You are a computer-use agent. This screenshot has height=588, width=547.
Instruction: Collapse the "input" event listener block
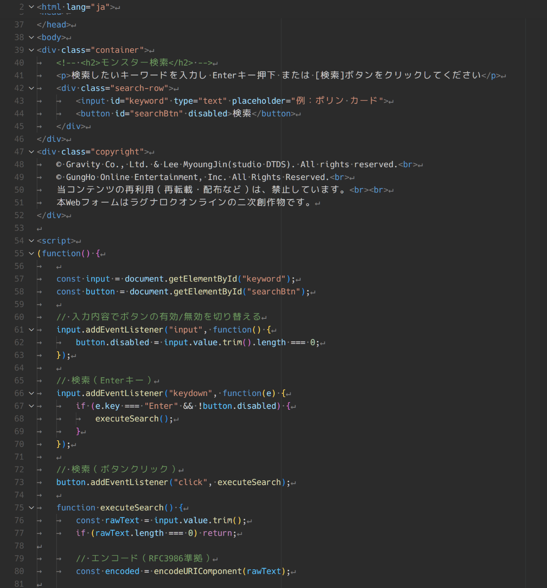pyautogui.click(x=31, y=330)
